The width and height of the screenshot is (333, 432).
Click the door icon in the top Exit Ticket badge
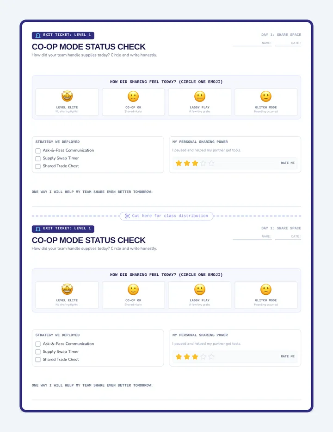point(38,35)
